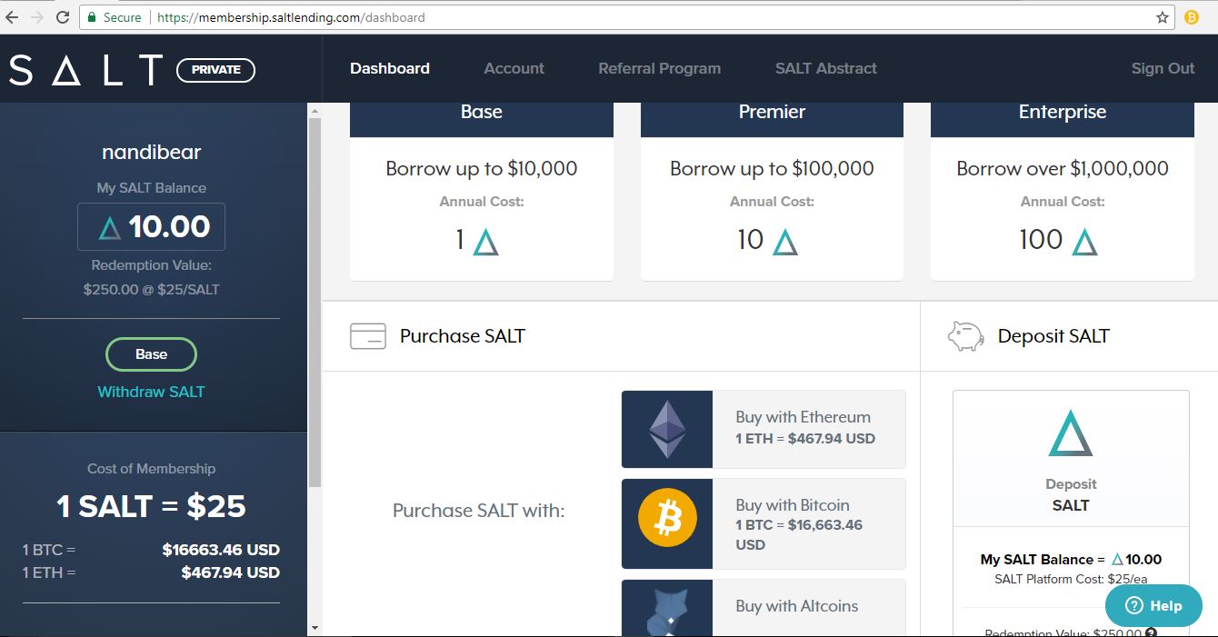Sign Out of the account

[1163, 68]
